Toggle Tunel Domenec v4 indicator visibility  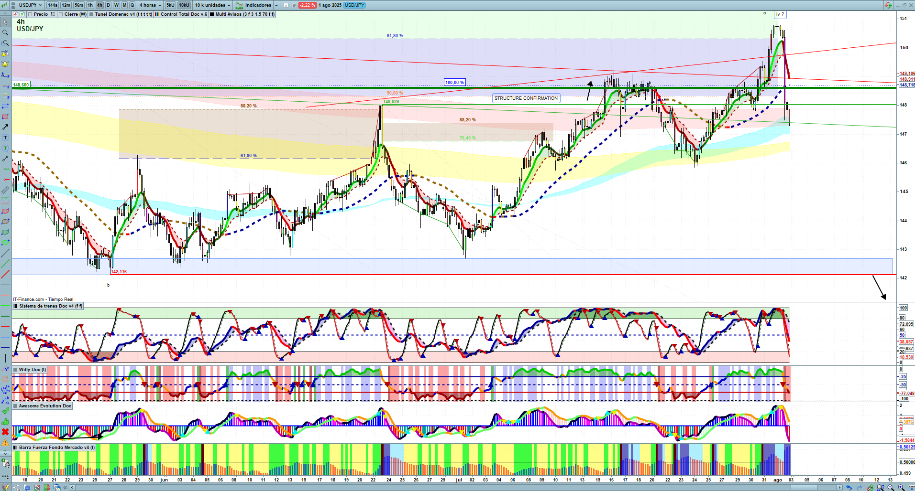tap(91, 14)
